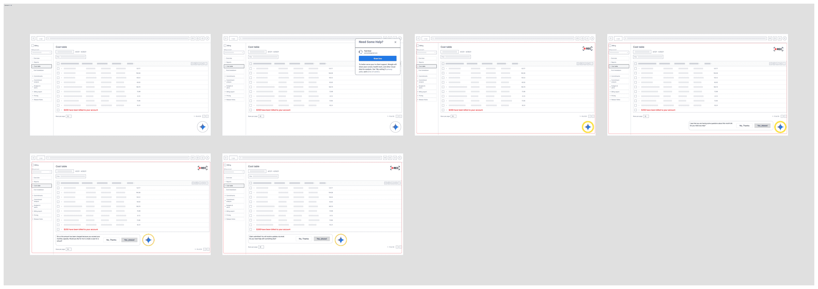The width and height of the screenshot is (818, 289).
Task: Toggle the Billing checkbox in the first plain frame sidebar
Action: coord(33,46)
